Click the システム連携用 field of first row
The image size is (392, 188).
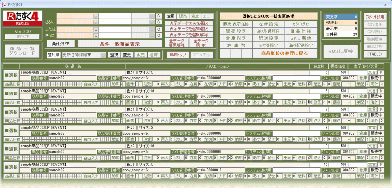[297, 78]
